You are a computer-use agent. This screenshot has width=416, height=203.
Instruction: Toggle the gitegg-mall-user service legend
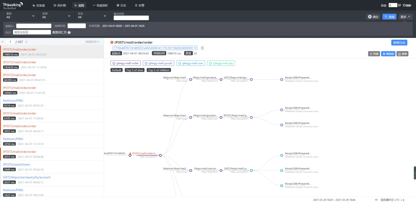(191, 63)
